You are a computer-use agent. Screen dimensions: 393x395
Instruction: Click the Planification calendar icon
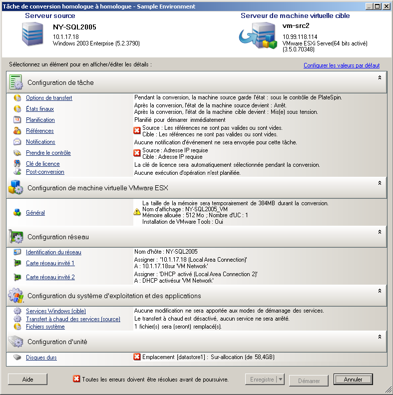(x=17, y=120)
